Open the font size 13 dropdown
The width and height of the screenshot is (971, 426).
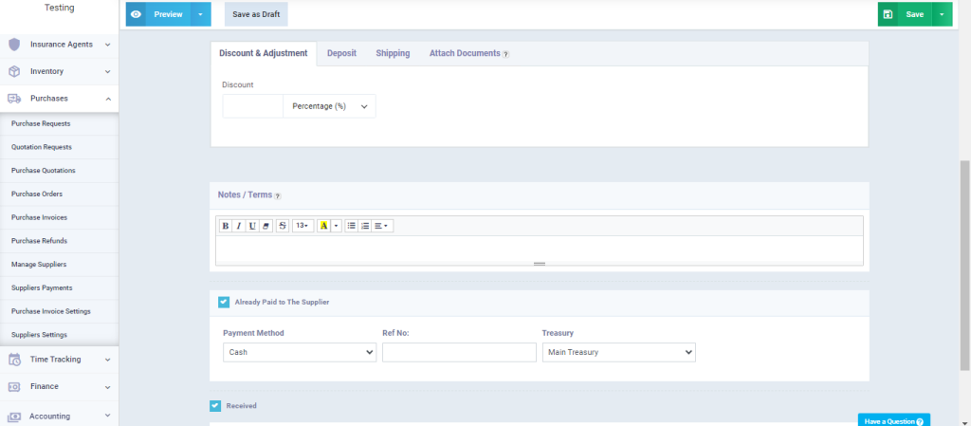click(302, 226)
